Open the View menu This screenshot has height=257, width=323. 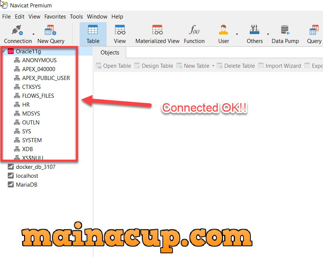point(34,17)
